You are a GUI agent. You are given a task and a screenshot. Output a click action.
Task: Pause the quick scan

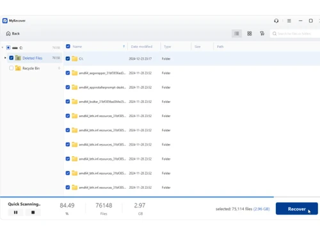pyautogui.click(x=15, y=212)
